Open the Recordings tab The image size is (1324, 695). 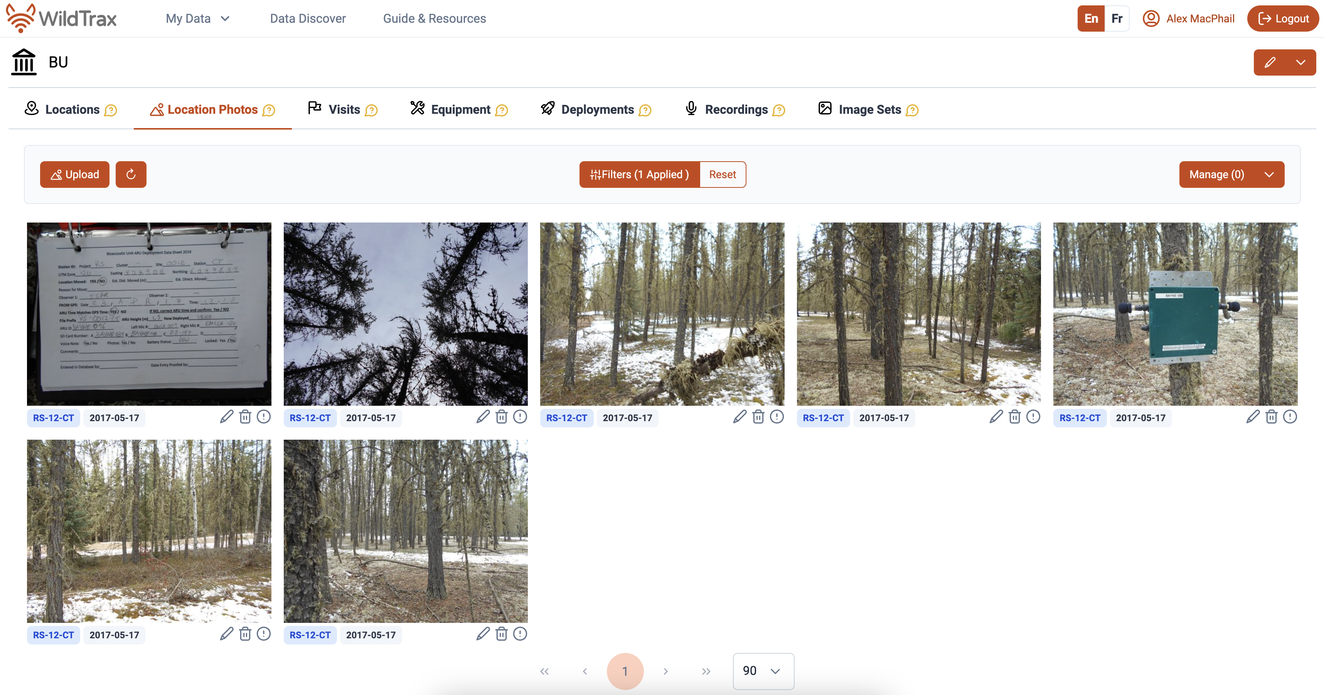pos(736,110)
